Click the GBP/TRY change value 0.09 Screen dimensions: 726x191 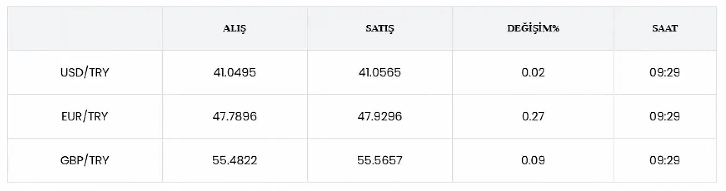pos(533,160)
